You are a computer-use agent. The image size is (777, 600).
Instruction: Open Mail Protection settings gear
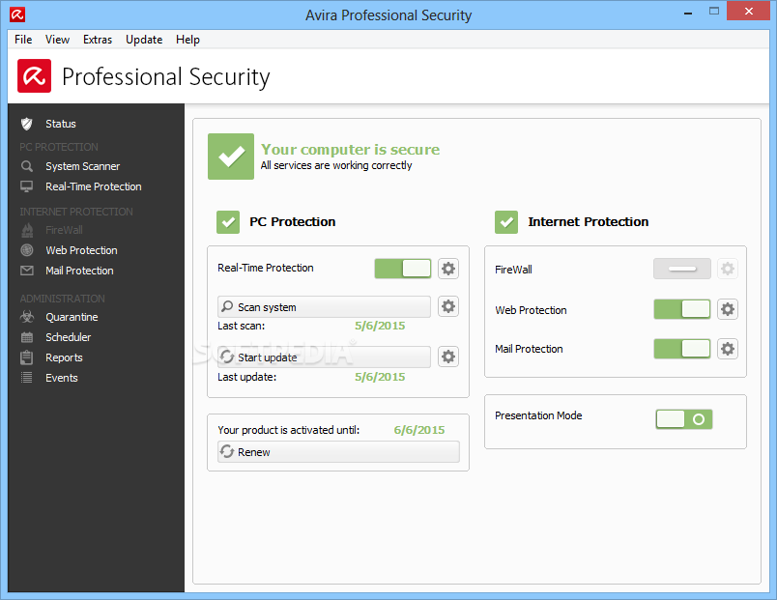tap(728, 349)
